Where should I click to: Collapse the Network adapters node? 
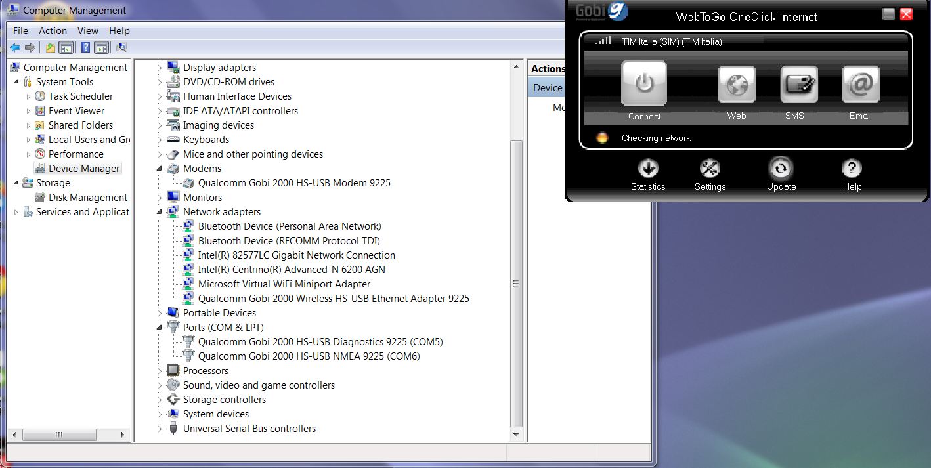click(x=160, y=212)
